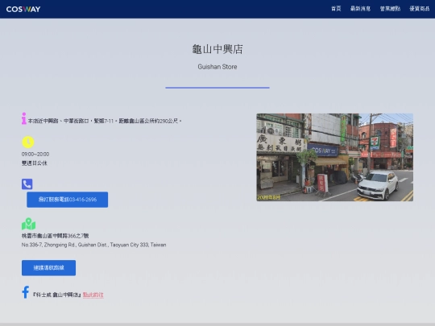
Task: Click the blue phone icon
Action: click(27, 184)
